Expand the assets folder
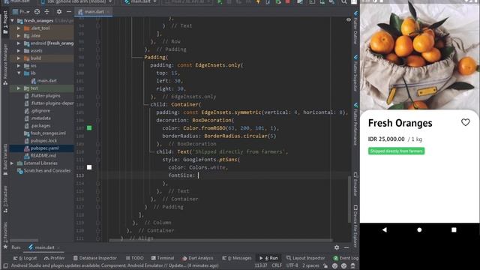The image size is (480, 270). coord(19,50)
